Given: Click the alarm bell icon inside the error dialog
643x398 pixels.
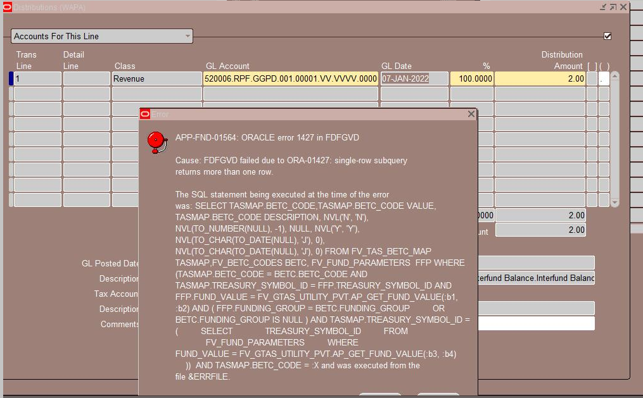Looking at the screenshot, I should [156, 142].
